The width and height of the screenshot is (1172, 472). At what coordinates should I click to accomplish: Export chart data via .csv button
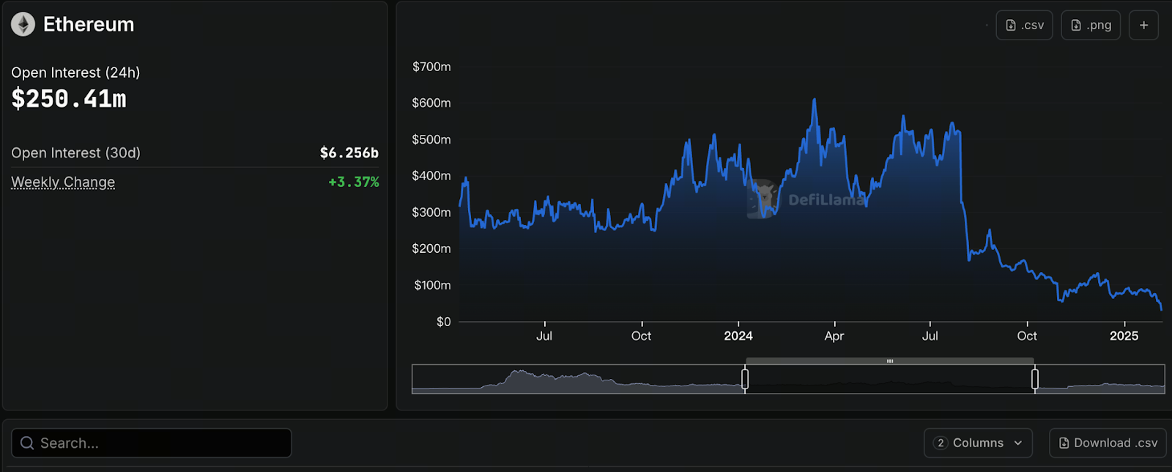(x=1024, y=25)
